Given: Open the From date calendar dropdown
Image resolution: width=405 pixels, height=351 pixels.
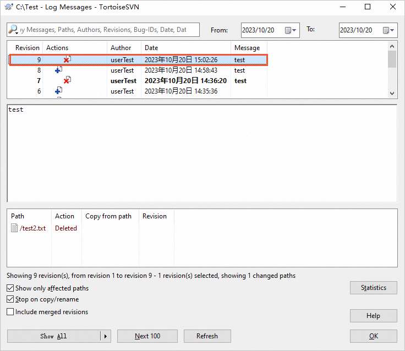Looking at the screenshot, I should tap(291, 30).
